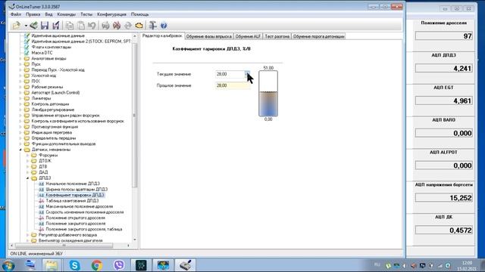Expand the Холостой ход folder

(x=20, y=76)
